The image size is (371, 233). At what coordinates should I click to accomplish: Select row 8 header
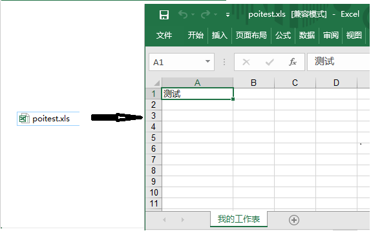coord(154,170)
